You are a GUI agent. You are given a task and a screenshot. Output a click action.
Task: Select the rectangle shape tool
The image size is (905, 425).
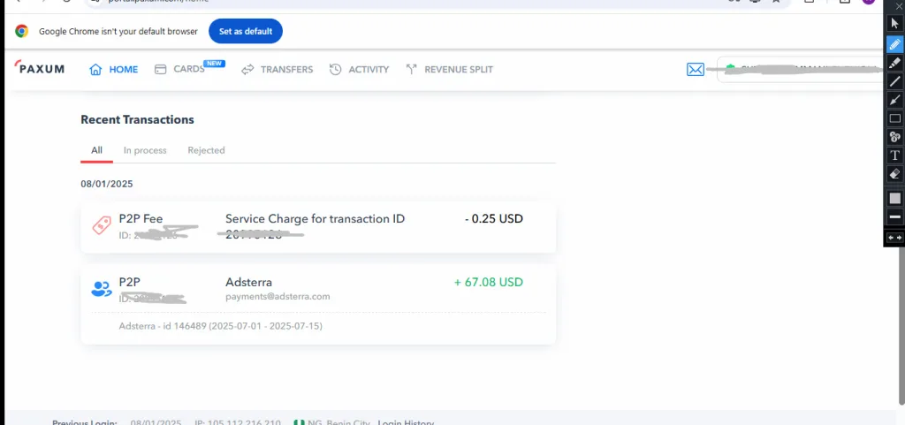[894, 118]
